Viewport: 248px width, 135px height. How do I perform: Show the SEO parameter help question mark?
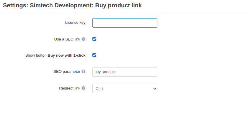(x=83, y=72)
